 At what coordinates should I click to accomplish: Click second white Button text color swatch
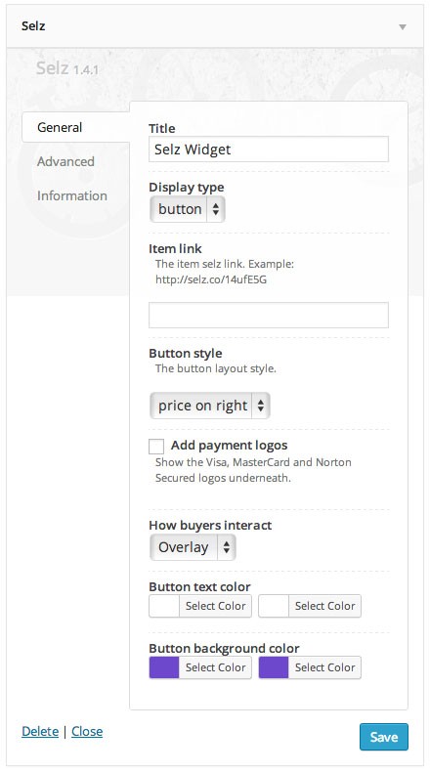click(x=274, y=606)
